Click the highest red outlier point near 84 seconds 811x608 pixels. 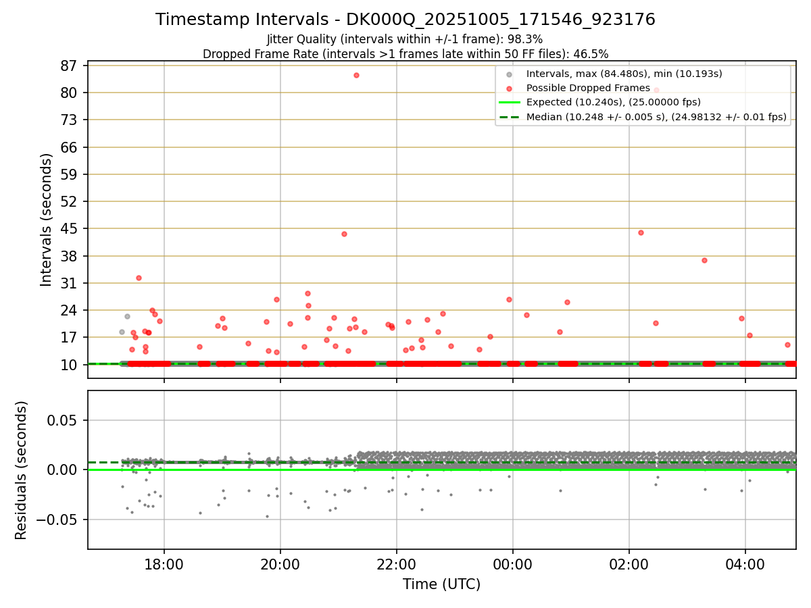356,75
